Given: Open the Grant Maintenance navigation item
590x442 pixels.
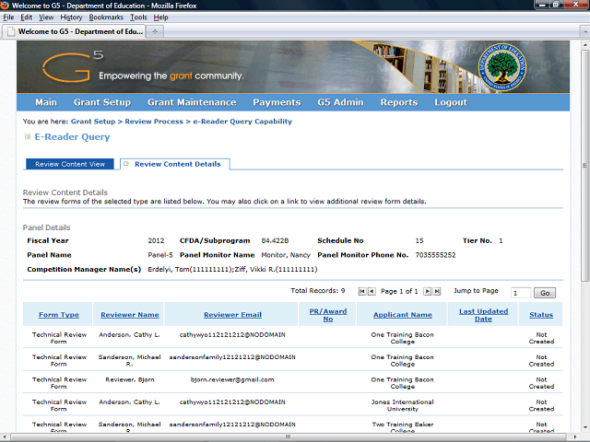Looking at the screenshot, I should point(192,102).
